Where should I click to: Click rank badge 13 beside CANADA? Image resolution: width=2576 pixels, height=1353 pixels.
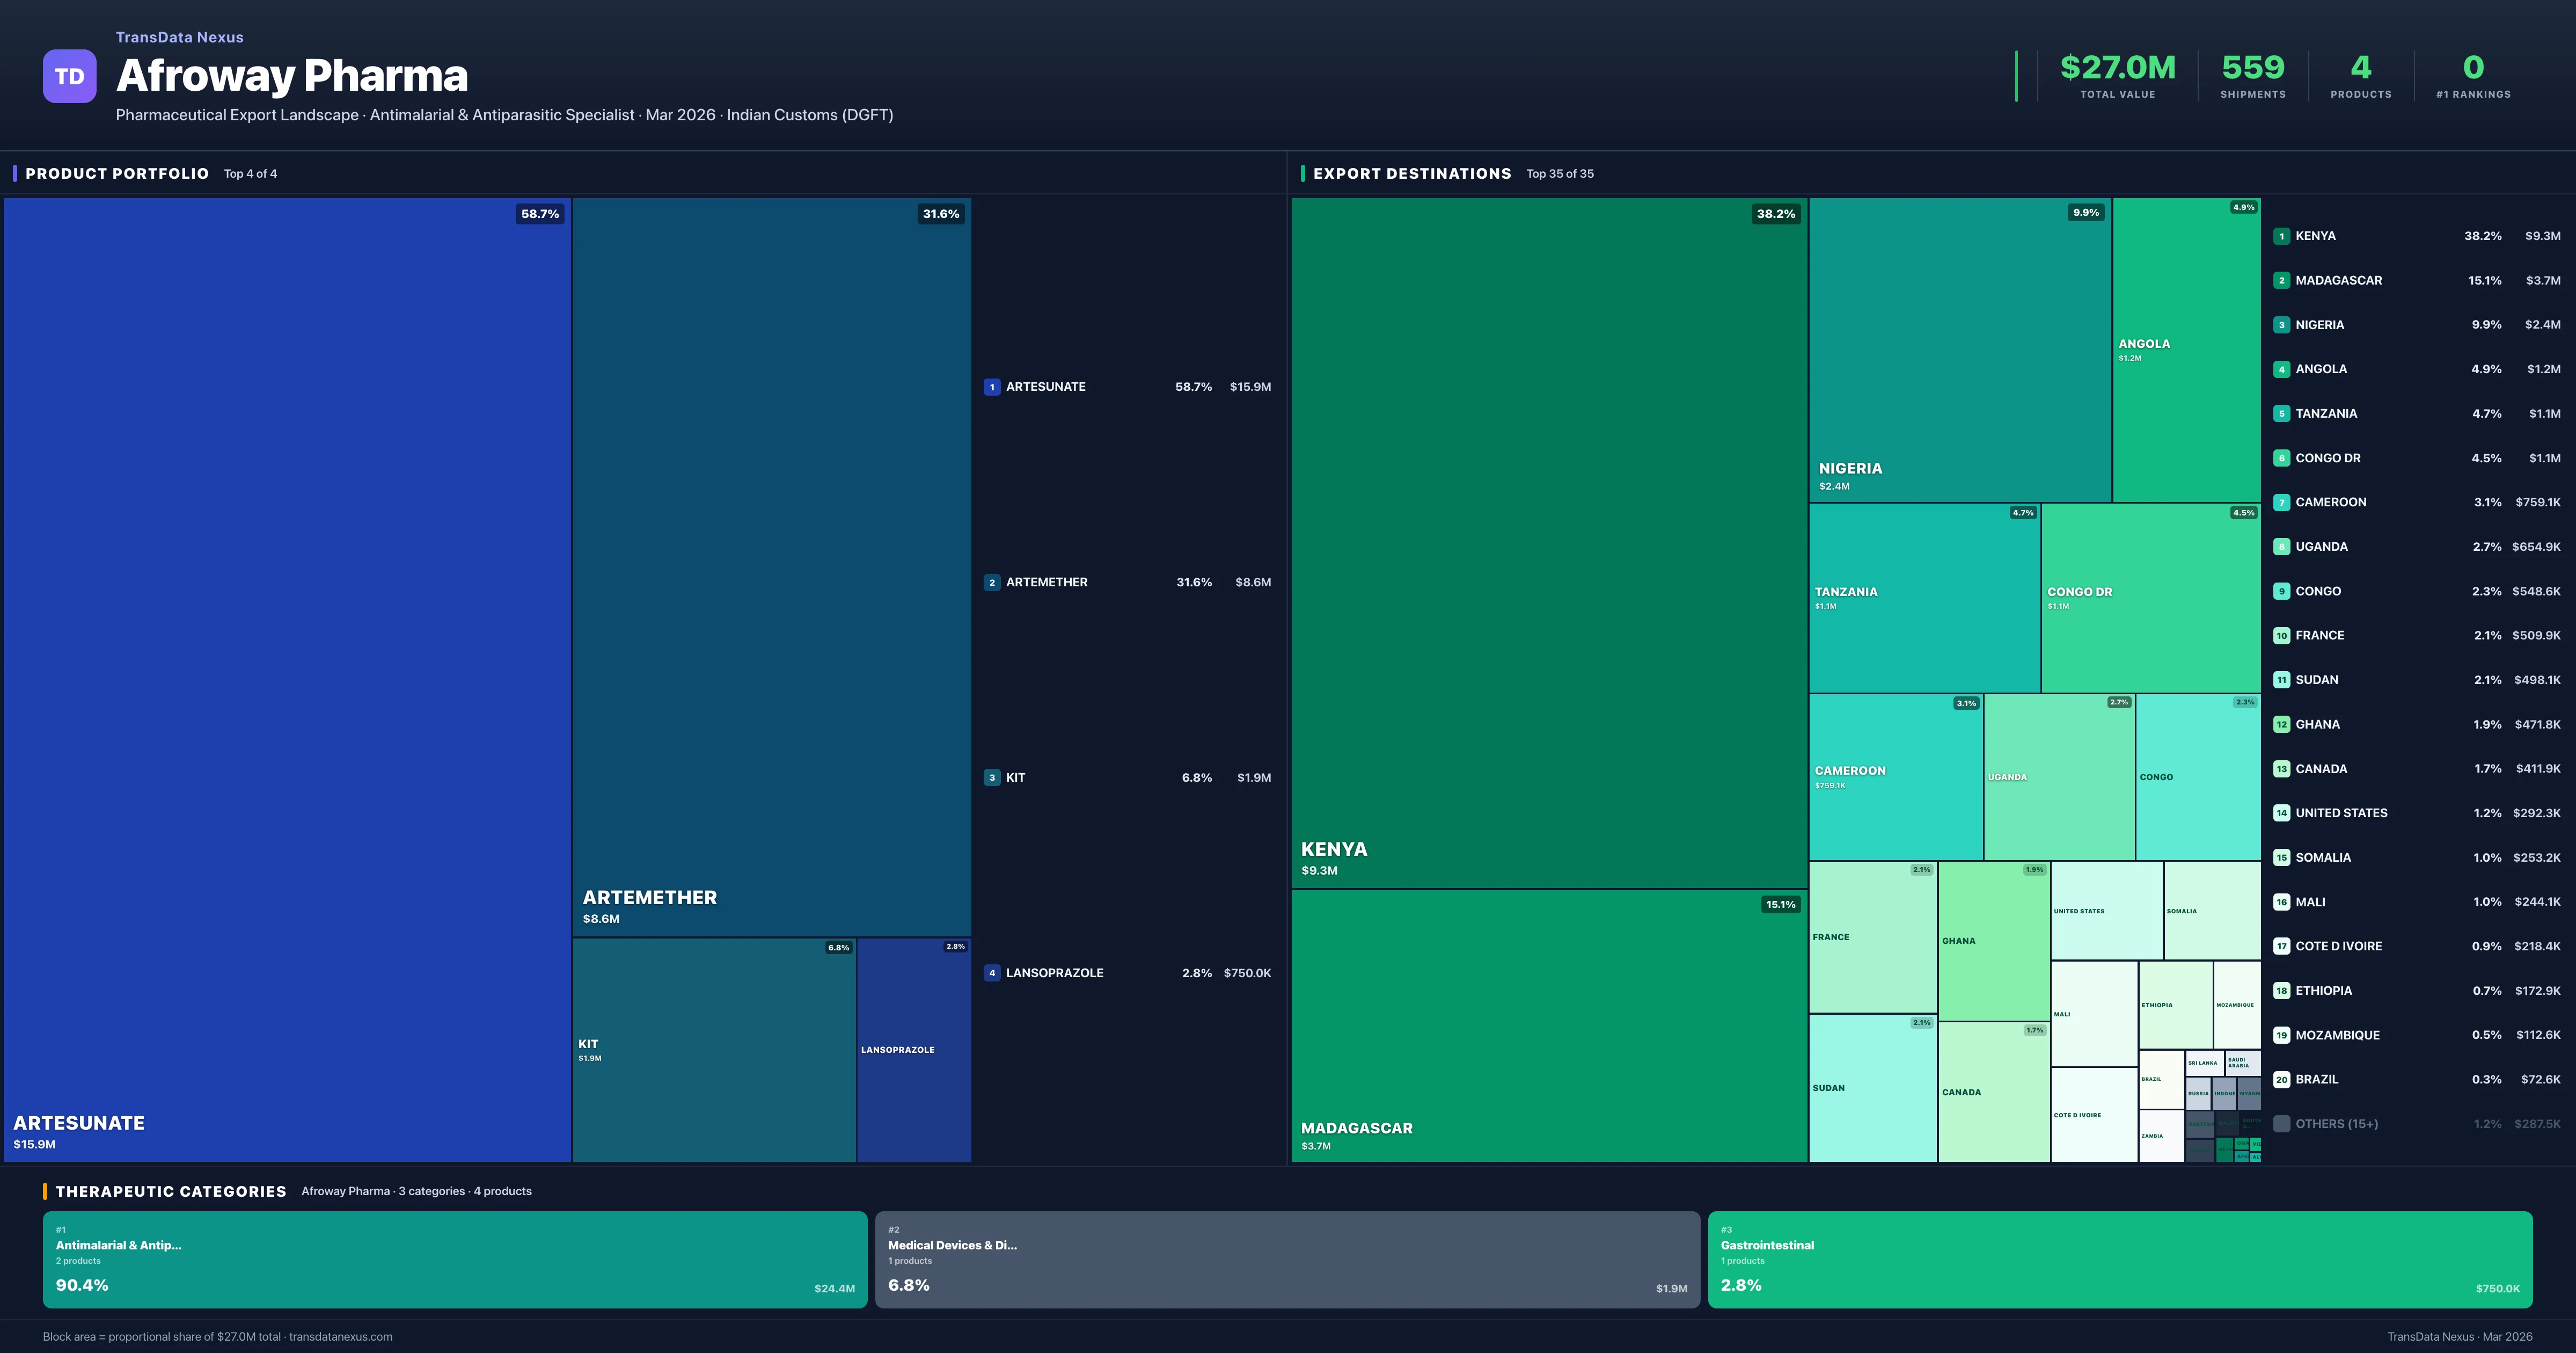click(x=2282, y=768)
